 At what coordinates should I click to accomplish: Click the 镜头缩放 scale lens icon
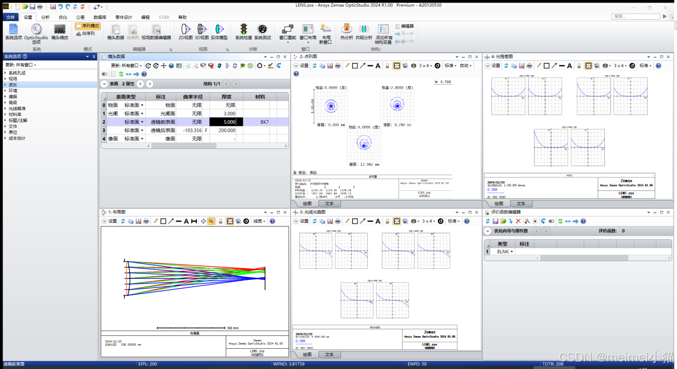pyautogui.click(x=60, y=32)
